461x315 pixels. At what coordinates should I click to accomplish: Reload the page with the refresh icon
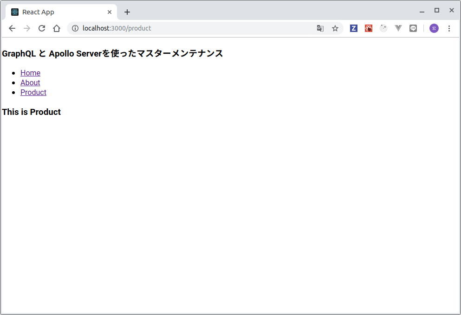pos(42,28)
